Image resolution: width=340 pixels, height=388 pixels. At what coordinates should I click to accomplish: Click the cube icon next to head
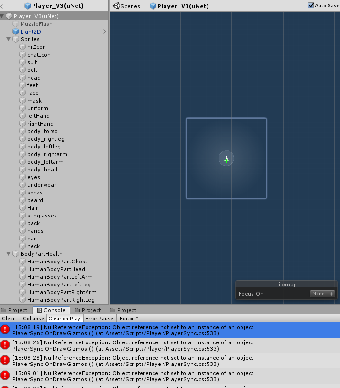(22, 78)
